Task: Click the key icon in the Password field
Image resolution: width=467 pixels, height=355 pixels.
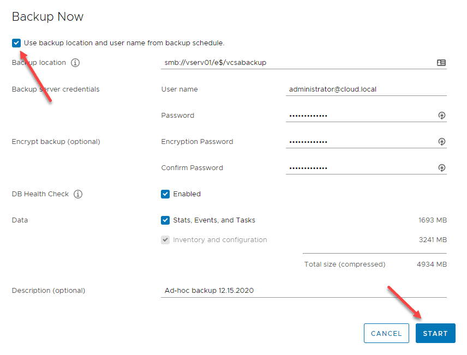Action: [441, 116]
